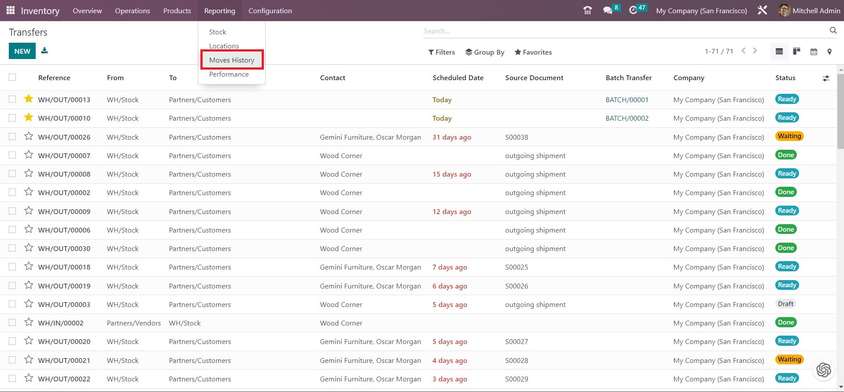This screenshot has width=844, height=392.
Task: Click the debug tools wrench icon
Action: click(x=763, y=11)
